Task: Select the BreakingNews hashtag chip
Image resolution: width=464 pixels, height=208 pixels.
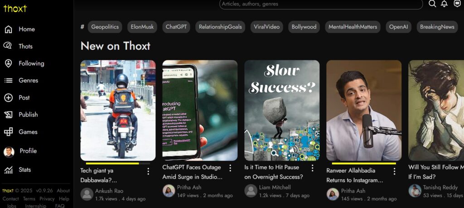Action: click(437, 27)
